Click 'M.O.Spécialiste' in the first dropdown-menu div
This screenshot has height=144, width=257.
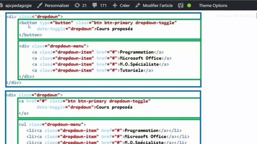(x=139, y=64)
